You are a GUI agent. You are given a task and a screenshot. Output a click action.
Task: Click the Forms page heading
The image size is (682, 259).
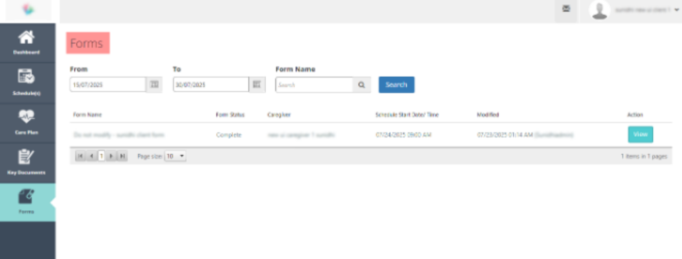(87, 43)
